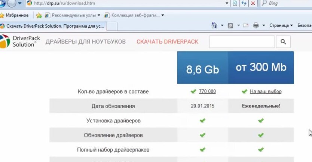Click the Еженедельные! cell text

261,106
